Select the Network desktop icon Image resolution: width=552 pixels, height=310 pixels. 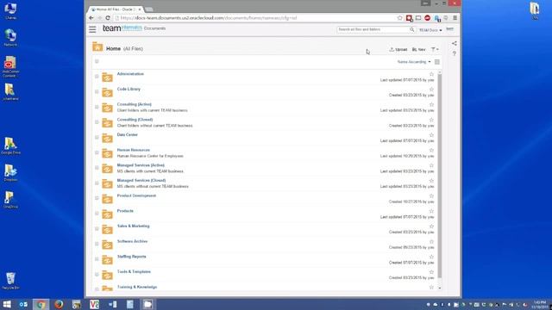10,38
